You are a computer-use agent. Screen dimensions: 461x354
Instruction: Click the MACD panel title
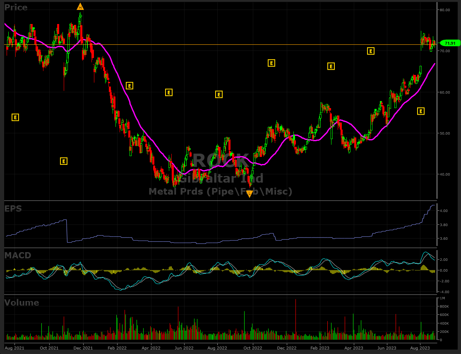click(x=17, y=255)
